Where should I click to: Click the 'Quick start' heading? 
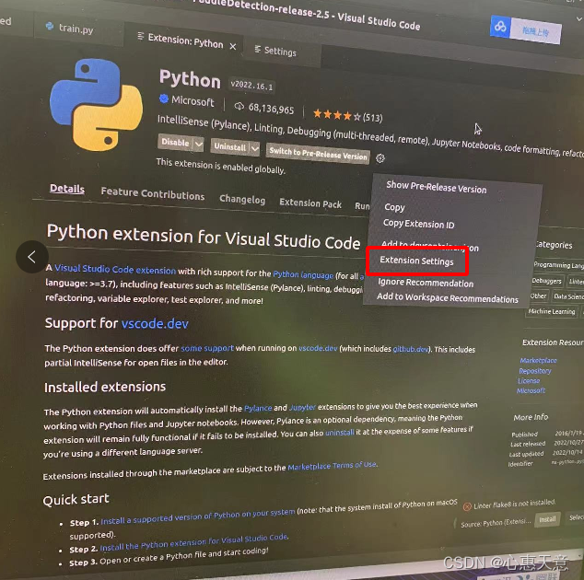[76, 500]
